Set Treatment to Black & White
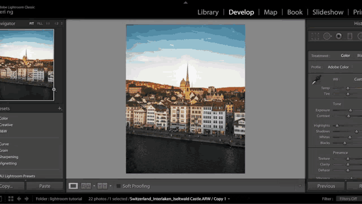 [360, 56]
